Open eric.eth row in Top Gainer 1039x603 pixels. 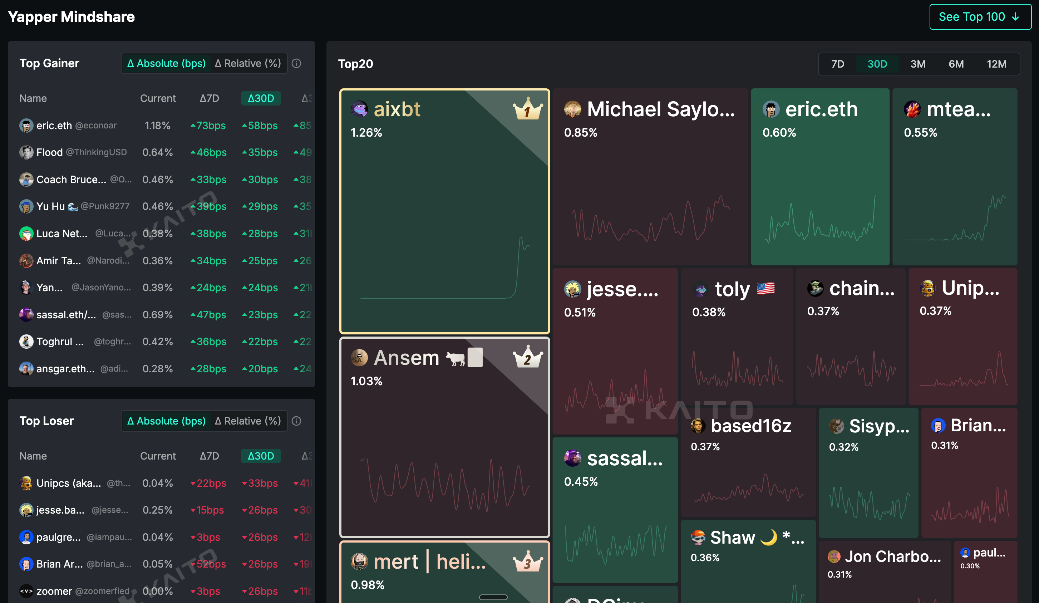click(161, 126)
